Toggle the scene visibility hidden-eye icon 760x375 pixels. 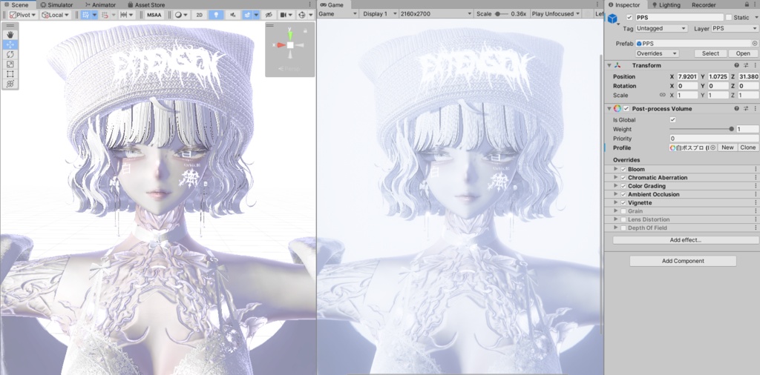269,15
